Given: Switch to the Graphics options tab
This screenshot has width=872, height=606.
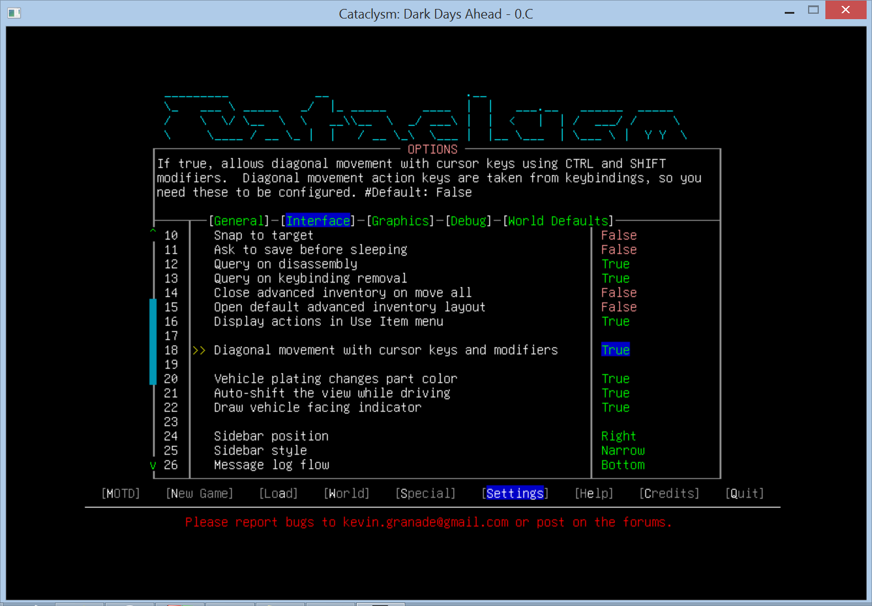Looking at the screenshot, I should pos(400,221).
